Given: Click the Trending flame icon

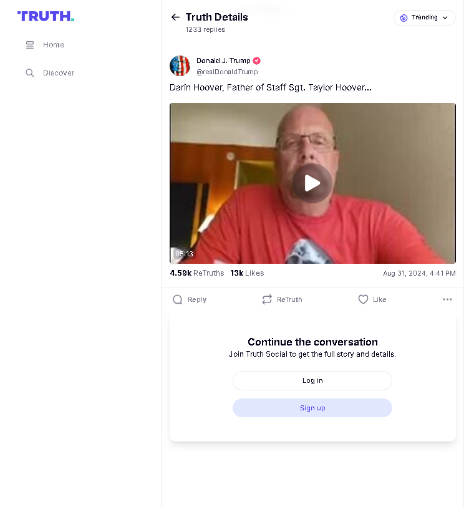Looking at the screenshot, I should point(404,18).
